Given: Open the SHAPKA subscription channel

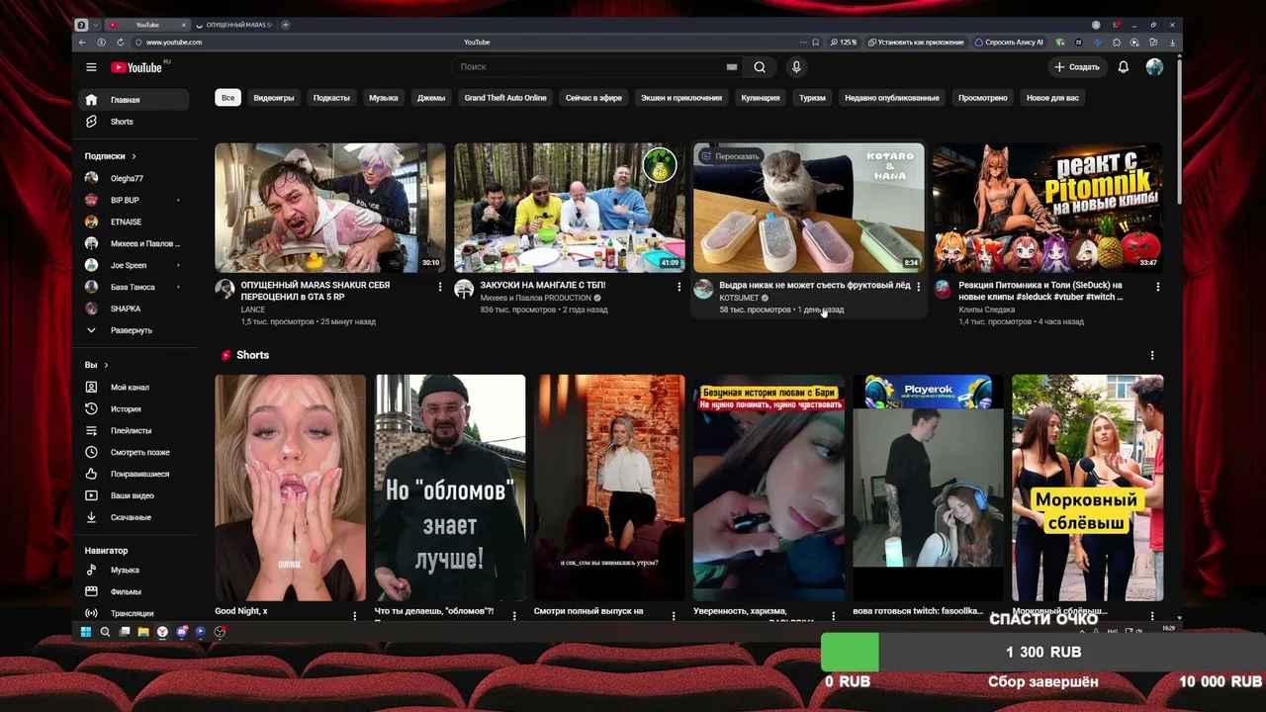Looking at the screenshot, I should [134, 309].
